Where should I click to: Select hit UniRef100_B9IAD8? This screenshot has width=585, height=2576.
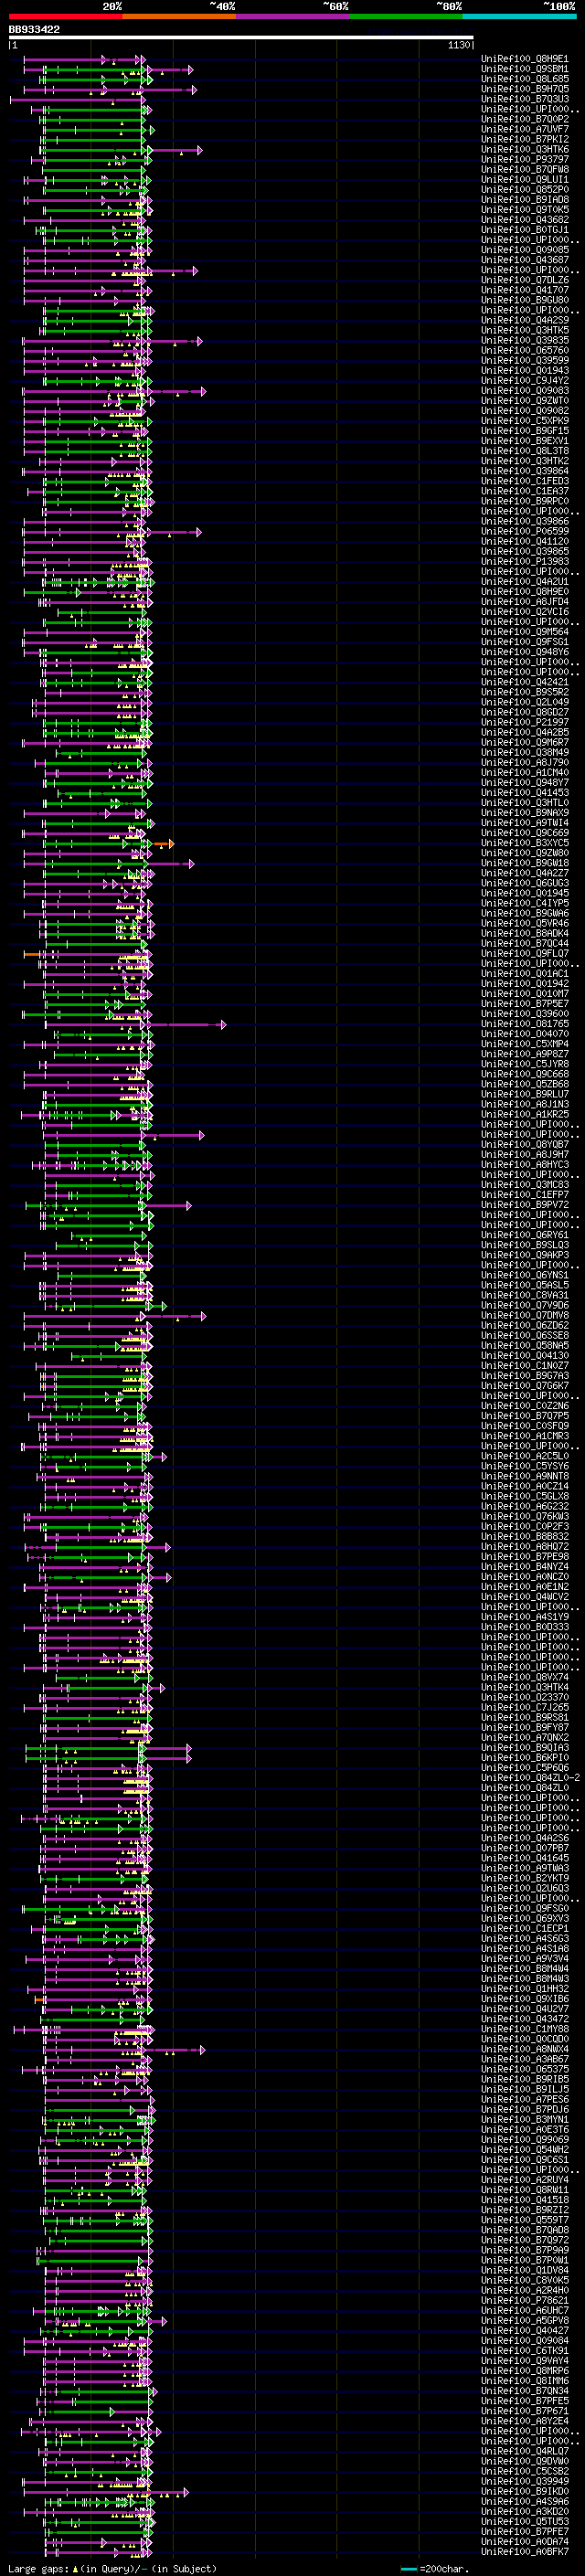pos(525,200)
